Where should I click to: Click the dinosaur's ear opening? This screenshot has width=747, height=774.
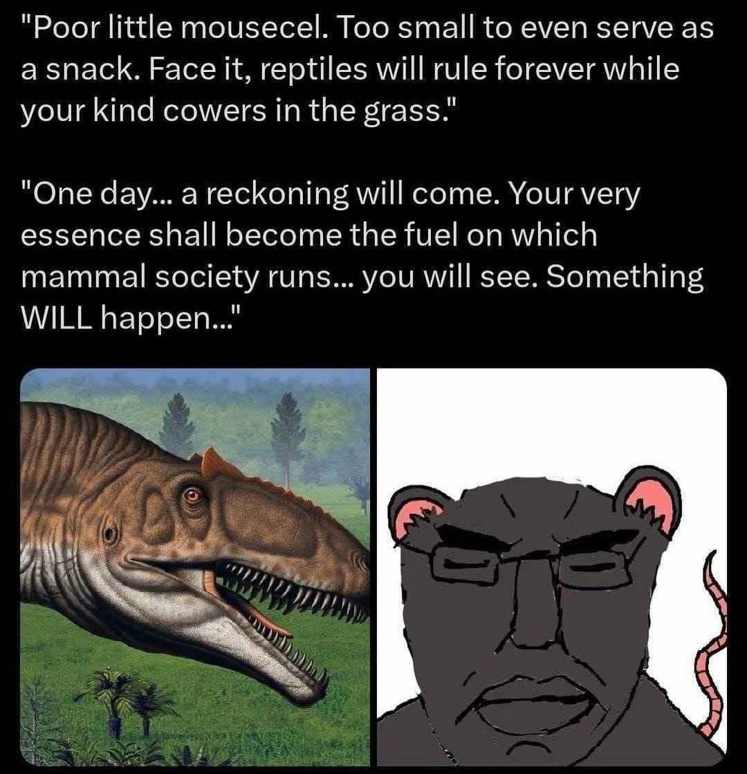109,533
